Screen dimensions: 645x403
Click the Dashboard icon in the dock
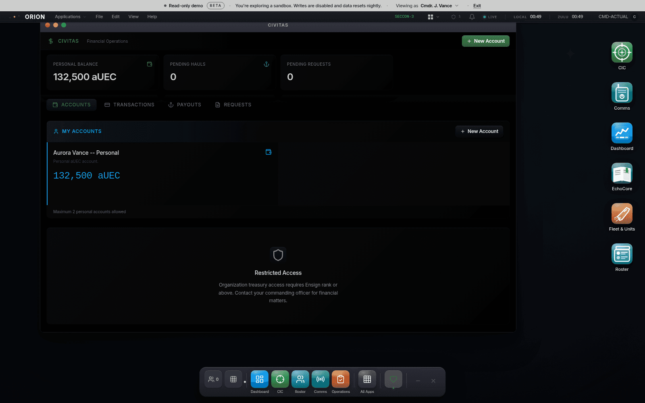tap(260, 379)
